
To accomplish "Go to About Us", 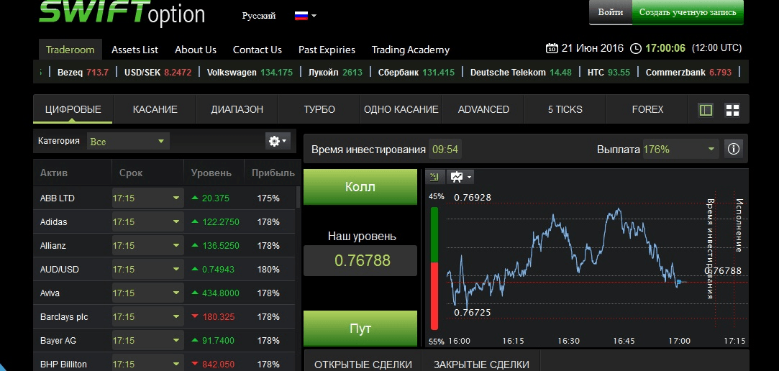I will [195, 50].
